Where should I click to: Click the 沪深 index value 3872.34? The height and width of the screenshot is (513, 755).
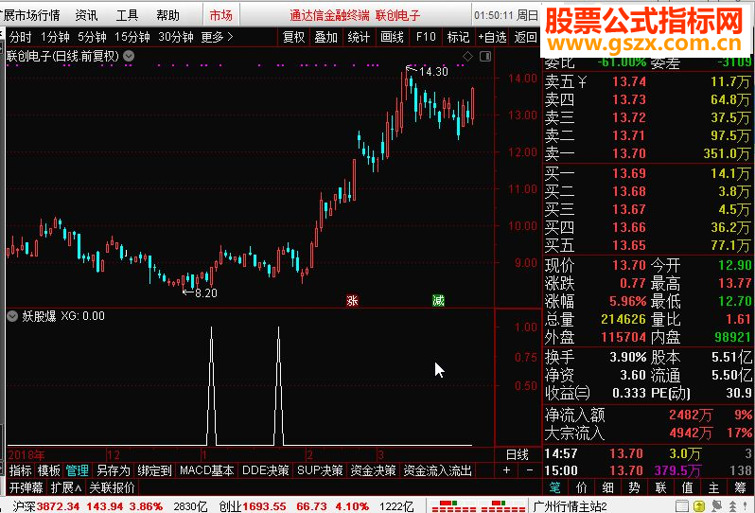pyautogui.click(x=58, y=506)
